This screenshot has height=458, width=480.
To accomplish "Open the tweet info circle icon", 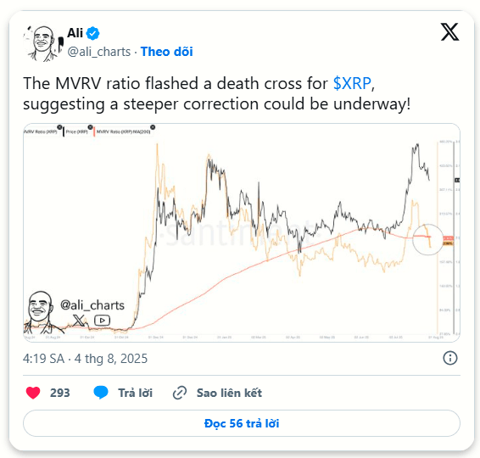I will tap(450, 358).
